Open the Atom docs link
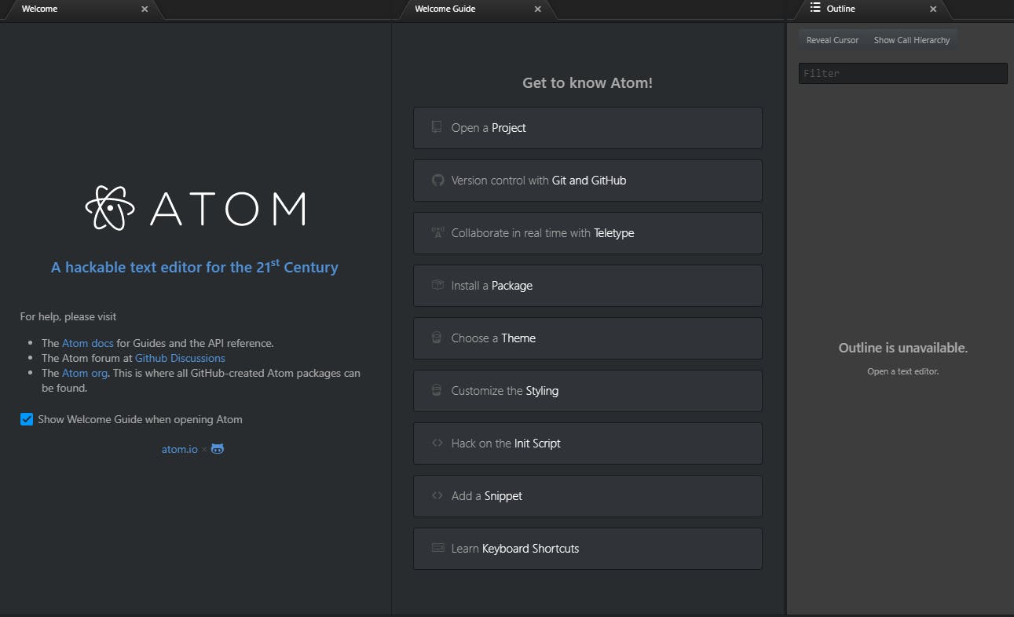This screenshot has width=1014, height=617. [x=88, y=343]
